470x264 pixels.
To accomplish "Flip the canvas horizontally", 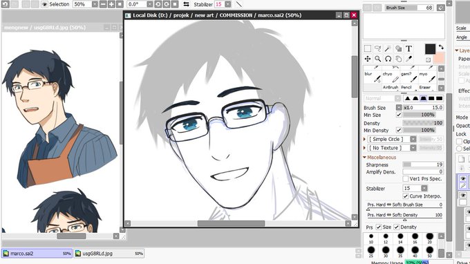I will (x=186, y=4).
